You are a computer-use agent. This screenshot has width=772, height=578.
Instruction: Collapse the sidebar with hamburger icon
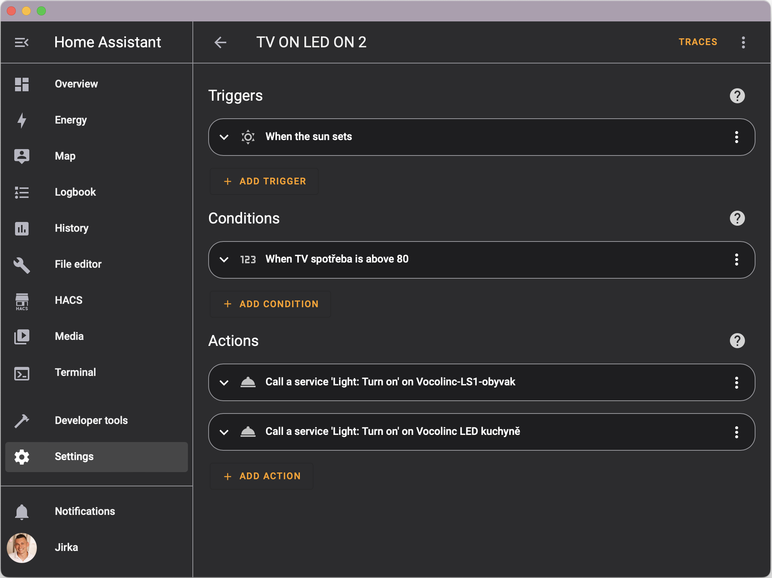click(x=22, y=42)
